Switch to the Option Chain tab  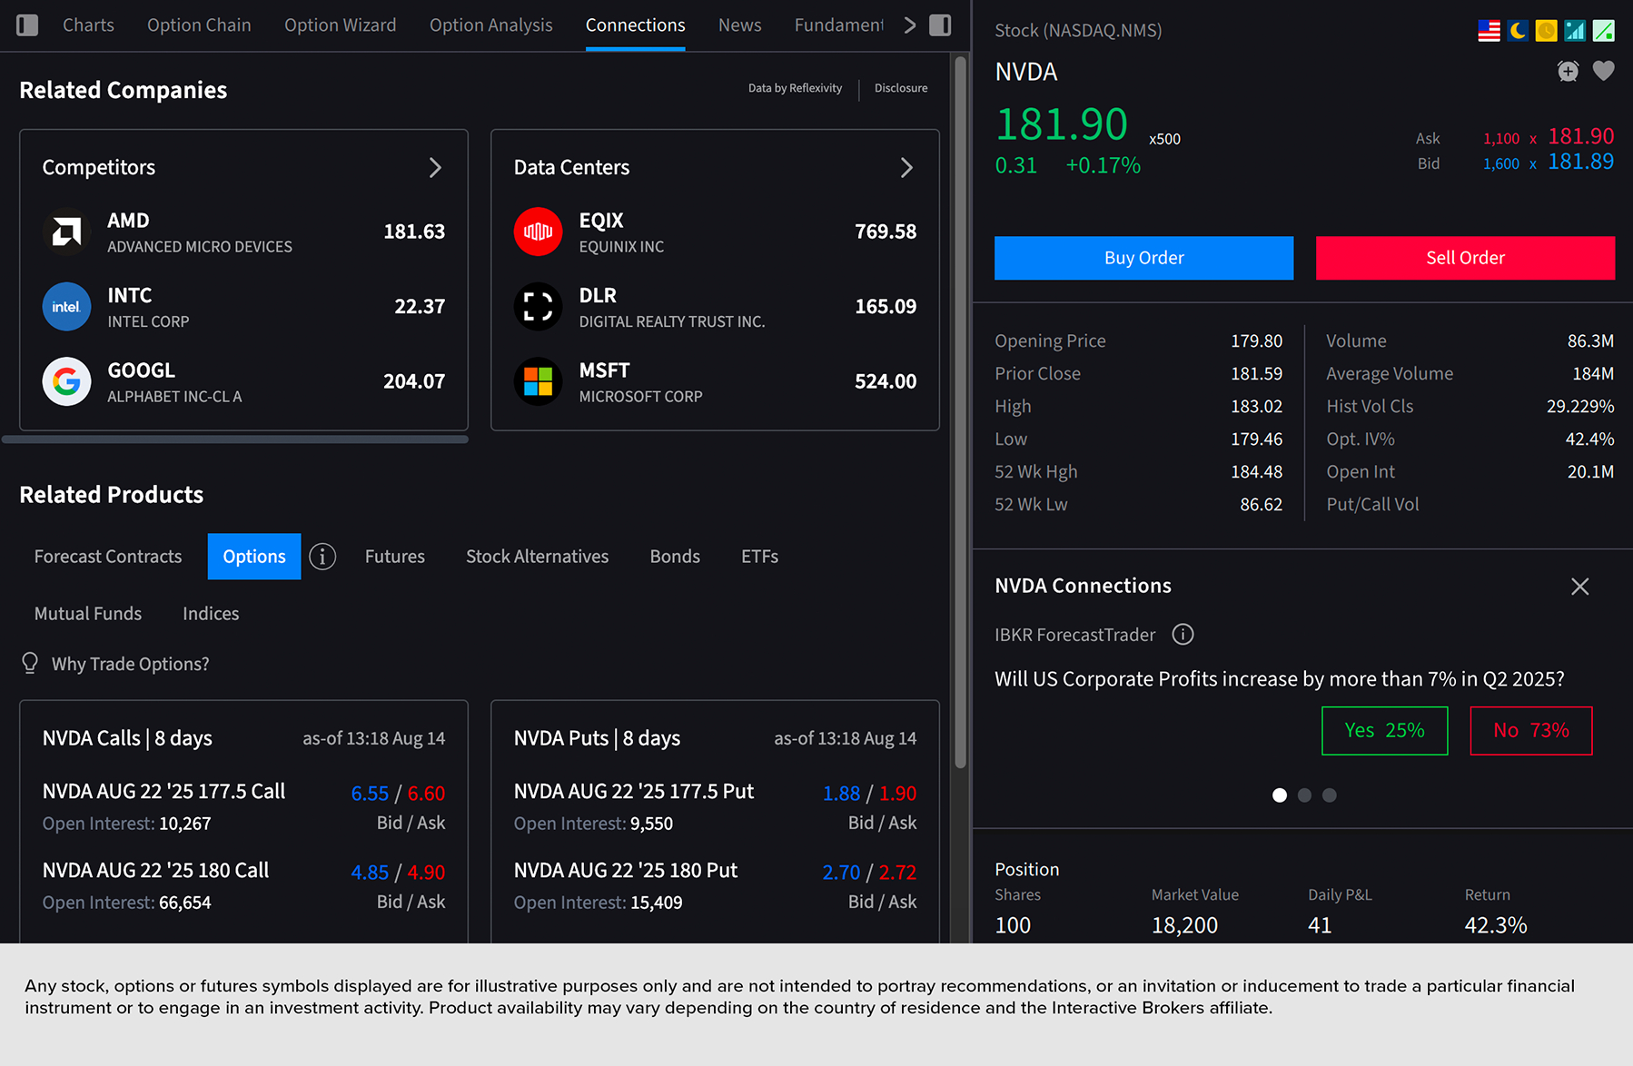tap(199, 25)
